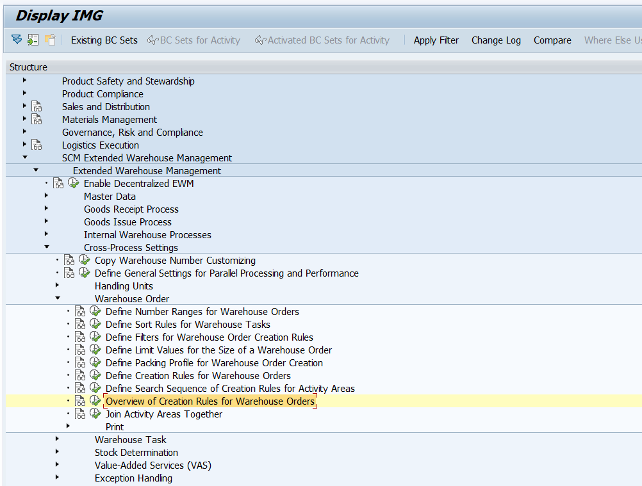Select the Logistics Execution tree label

[x=101, y=145]
